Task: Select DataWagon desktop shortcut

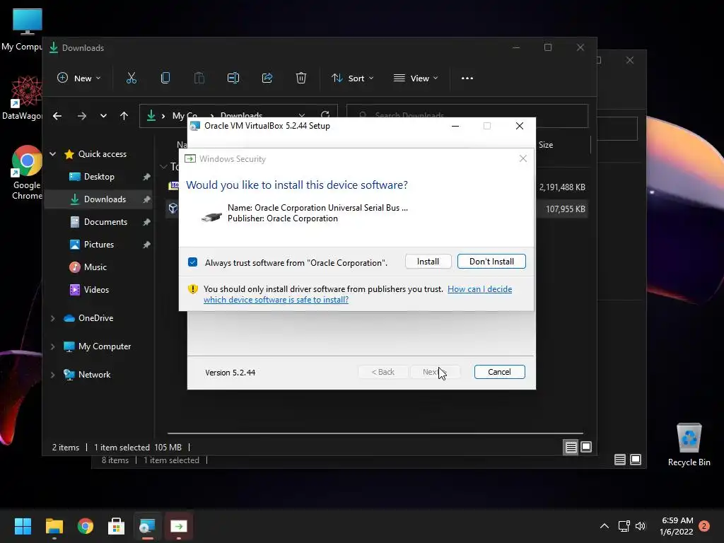Action: (x=22, y=98)
